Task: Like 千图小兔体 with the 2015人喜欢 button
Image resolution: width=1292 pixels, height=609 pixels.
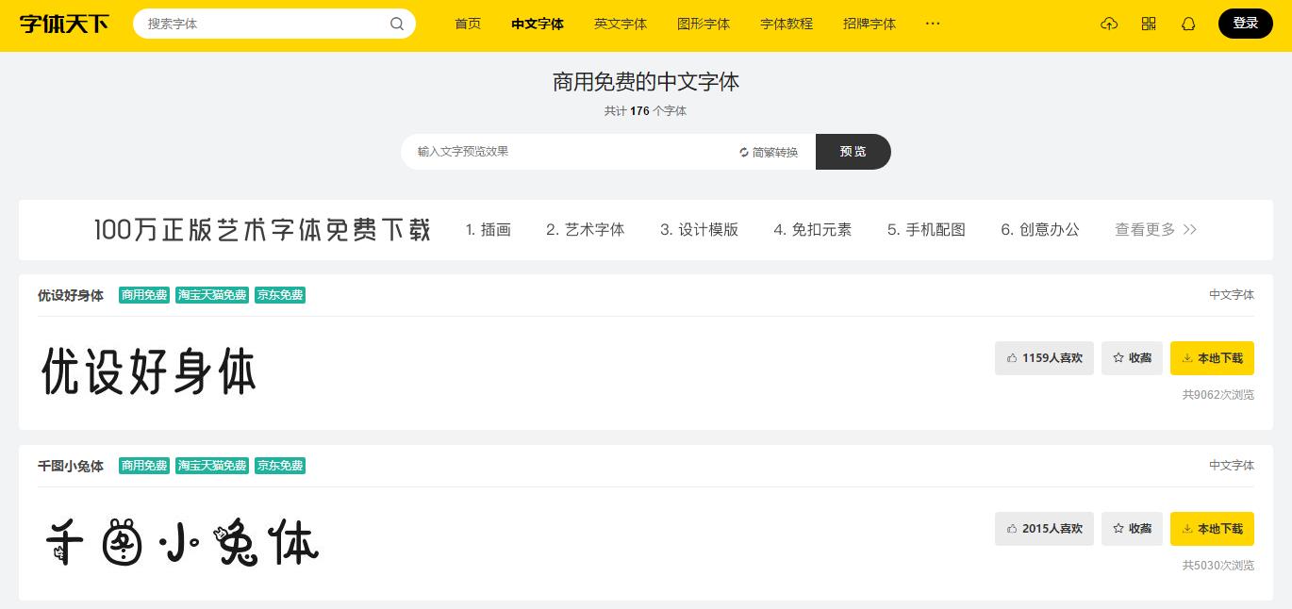Action: tap(1044, 529)
